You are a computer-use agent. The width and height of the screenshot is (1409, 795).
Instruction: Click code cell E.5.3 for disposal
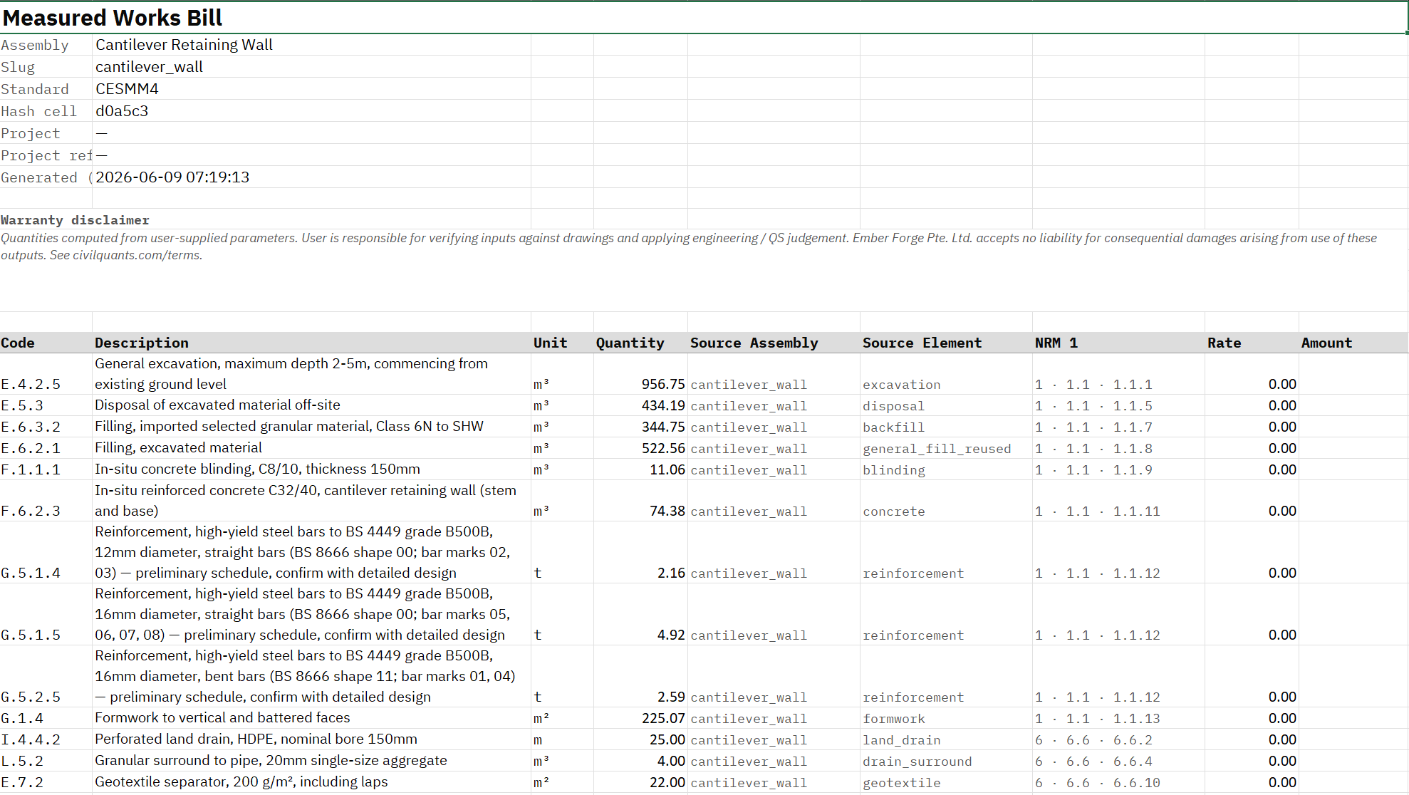[x=46, y=405]
